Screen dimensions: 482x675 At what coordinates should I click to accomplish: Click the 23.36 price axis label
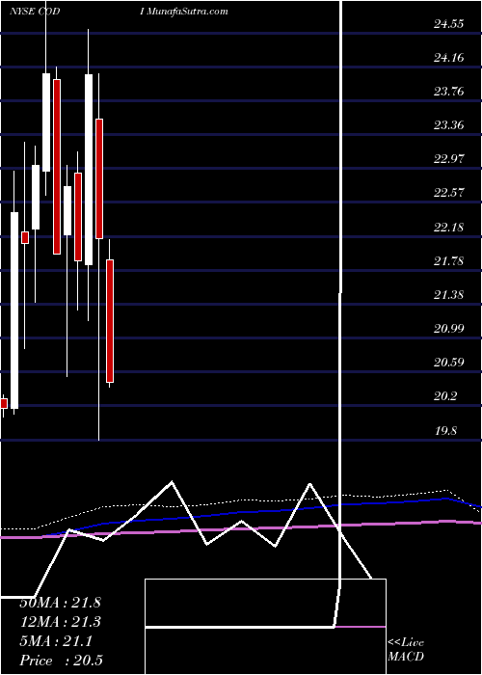pos(448,125)
